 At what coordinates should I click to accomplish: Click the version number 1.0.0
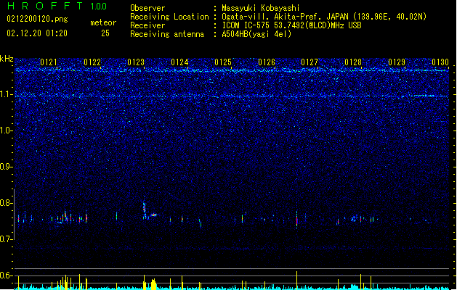point(98,7)
